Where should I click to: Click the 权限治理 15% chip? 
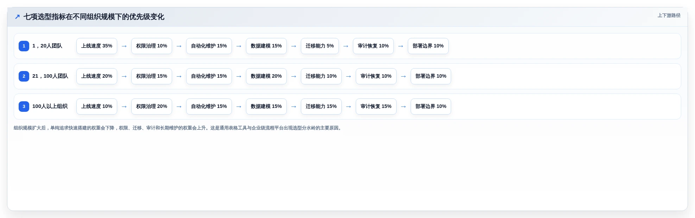tap(152, 76)
